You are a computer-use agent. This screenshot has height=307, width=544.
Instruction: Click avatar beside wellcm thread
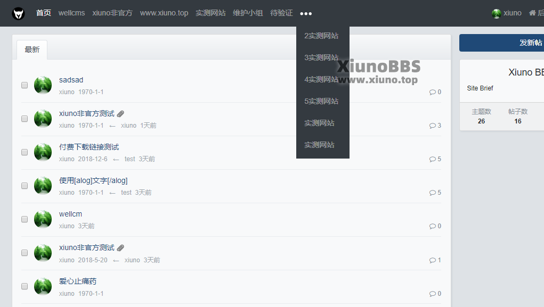pyautogui.click(x=43, y=219)
